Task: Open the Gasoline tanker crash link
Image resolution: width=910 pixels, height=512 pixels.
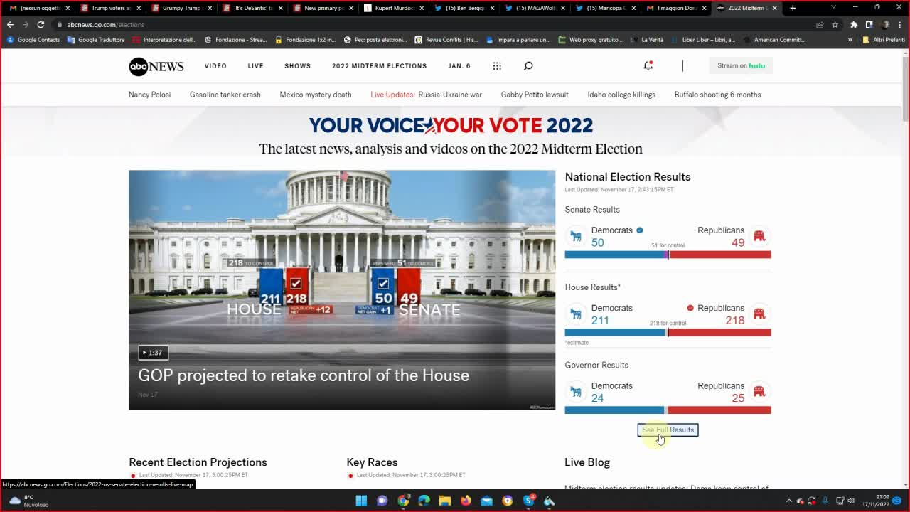Action: [225, 95]
